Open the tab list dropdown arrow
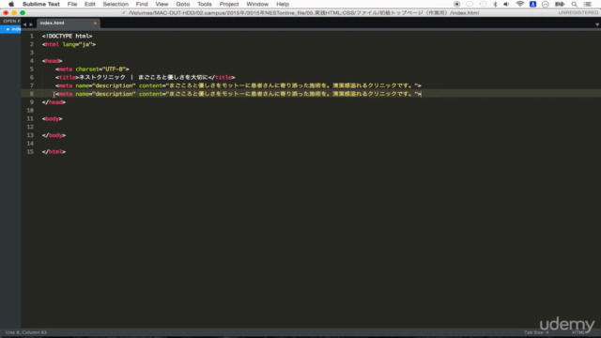Screen dimensions: 601x338 597,24
